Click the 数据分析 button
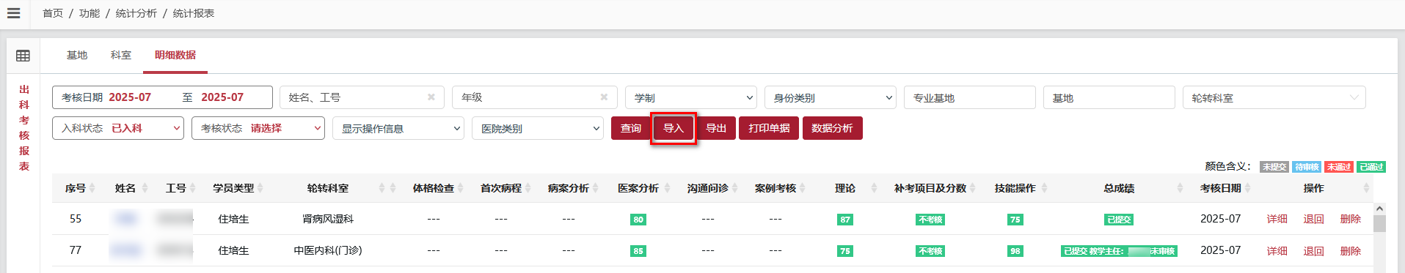Viewport: 1405px width, 273px height. 832,128
